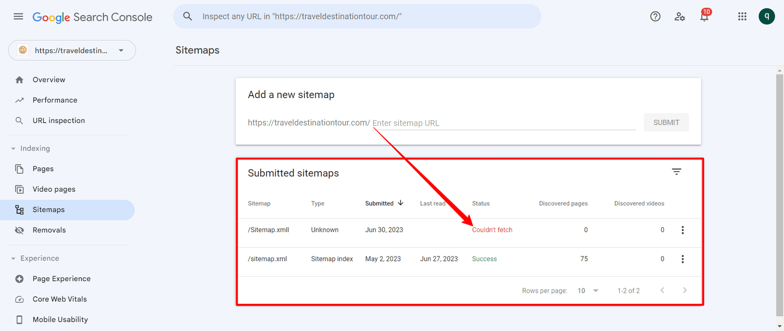This screenshot has height=331, width=784.
Task: Collapse the Experience section
Action: pyautogui.click(x=13, y=258)
